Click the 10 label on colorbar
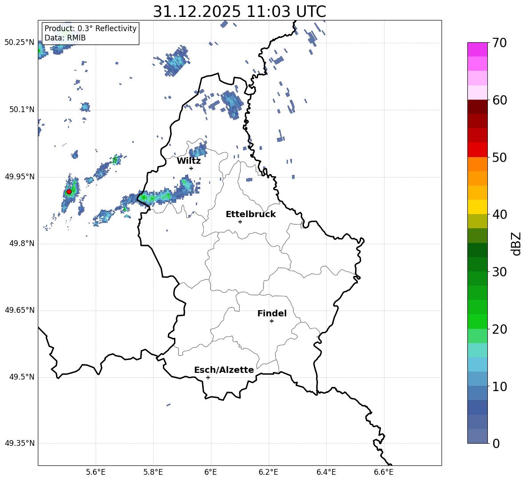The width and height of the screenshot is (527, 481). pos(499,387)
